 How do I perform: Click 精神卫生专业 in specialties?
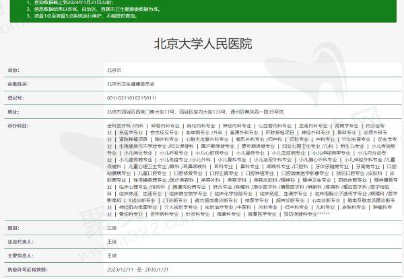click(x=316, y=180)
